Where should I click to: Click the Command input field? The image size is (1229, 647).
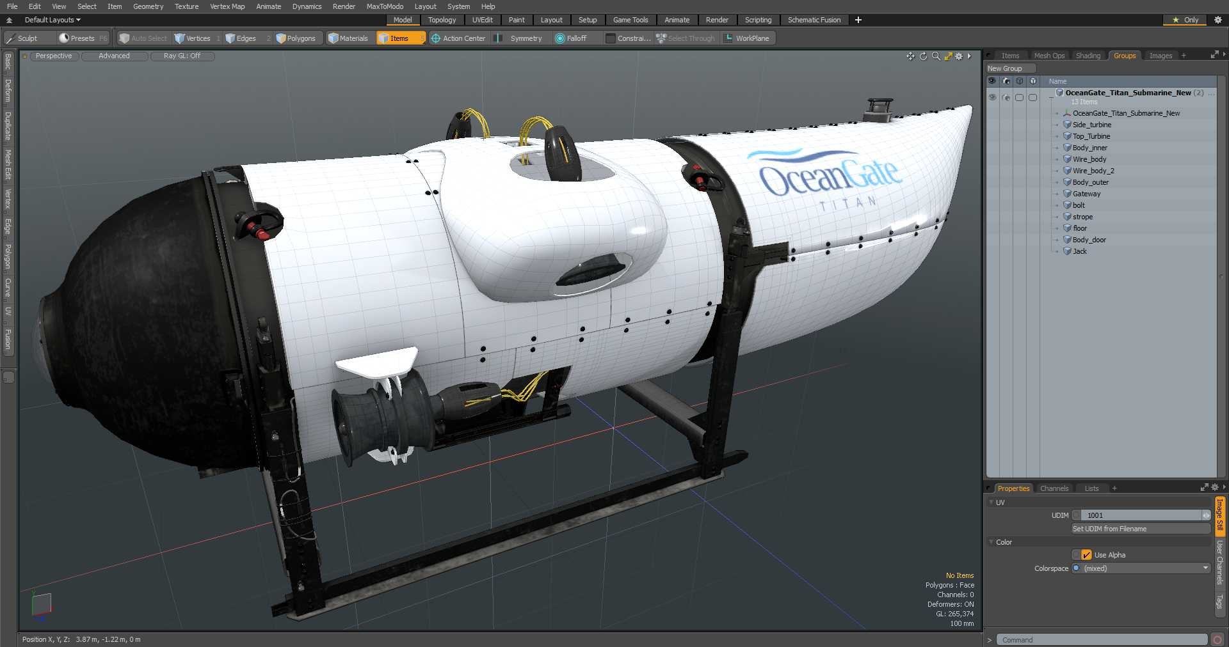(x=1102, y=640)
